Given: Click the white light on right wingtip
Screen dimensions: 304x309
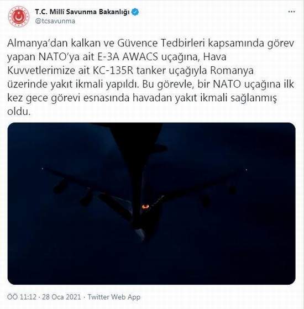Looking at the screenshot, I should [246, 170].
